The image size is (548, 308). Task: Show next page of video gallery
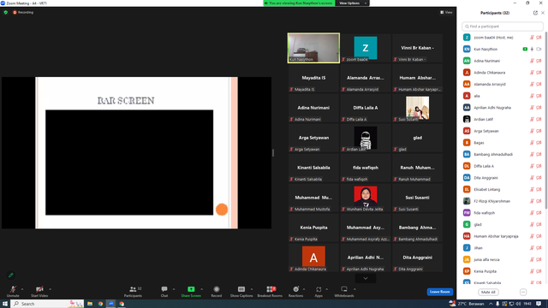tap(366, 278)
